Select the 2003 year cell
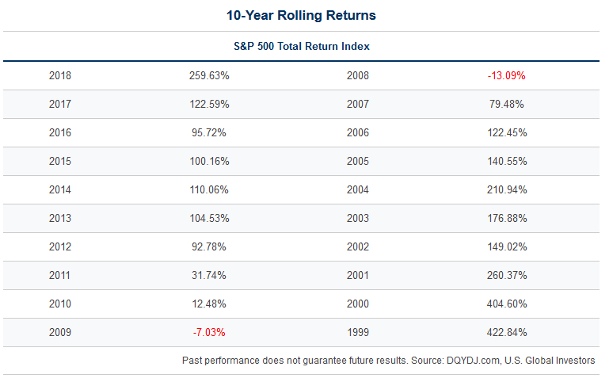 point(358,219)
